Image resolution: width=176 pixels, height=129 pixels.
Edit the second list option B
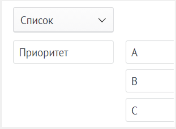tap(150, 81)
